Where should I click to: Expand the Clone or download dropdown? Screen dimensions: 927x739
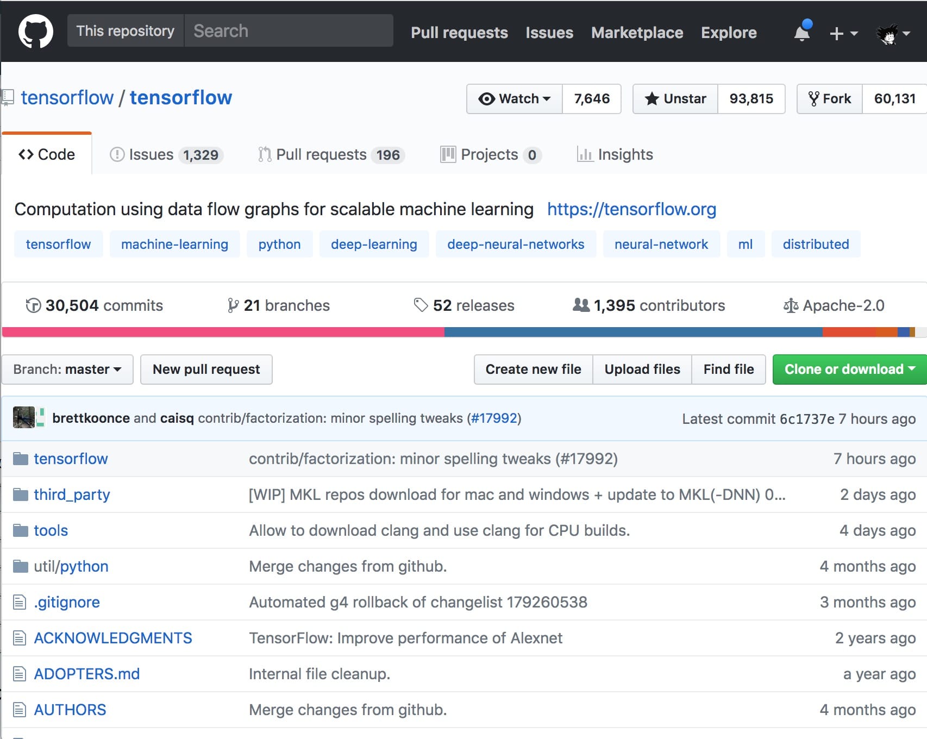[850, 369]
